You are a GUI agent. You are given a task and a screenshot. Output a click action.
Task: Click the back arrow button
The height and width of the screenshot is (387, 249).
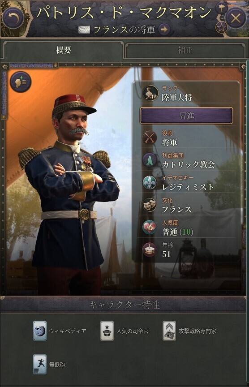[13, 18]
